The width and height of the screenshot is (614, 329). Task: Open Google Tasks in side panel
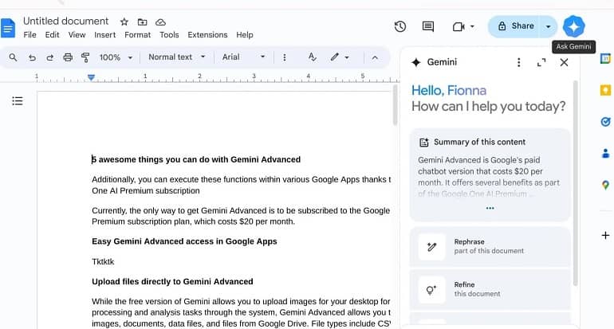tap(605, 122)
